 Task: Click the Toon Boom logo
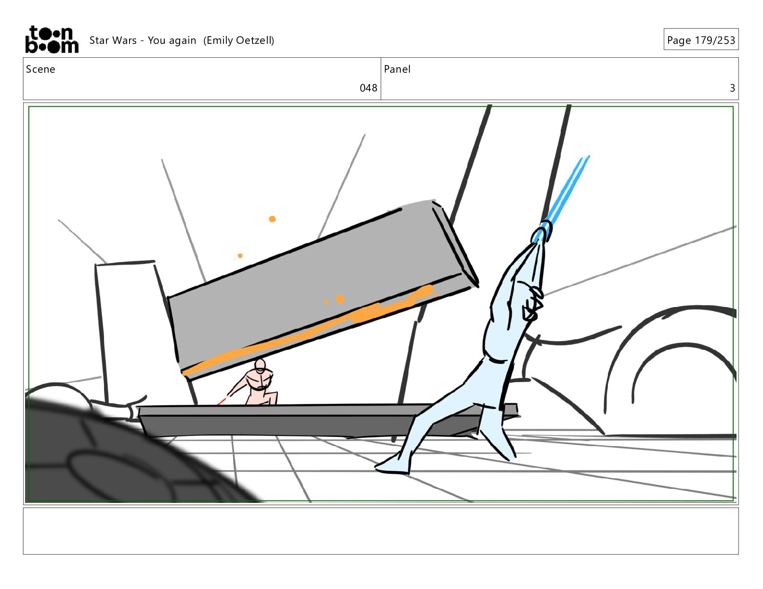coord(52,39)
